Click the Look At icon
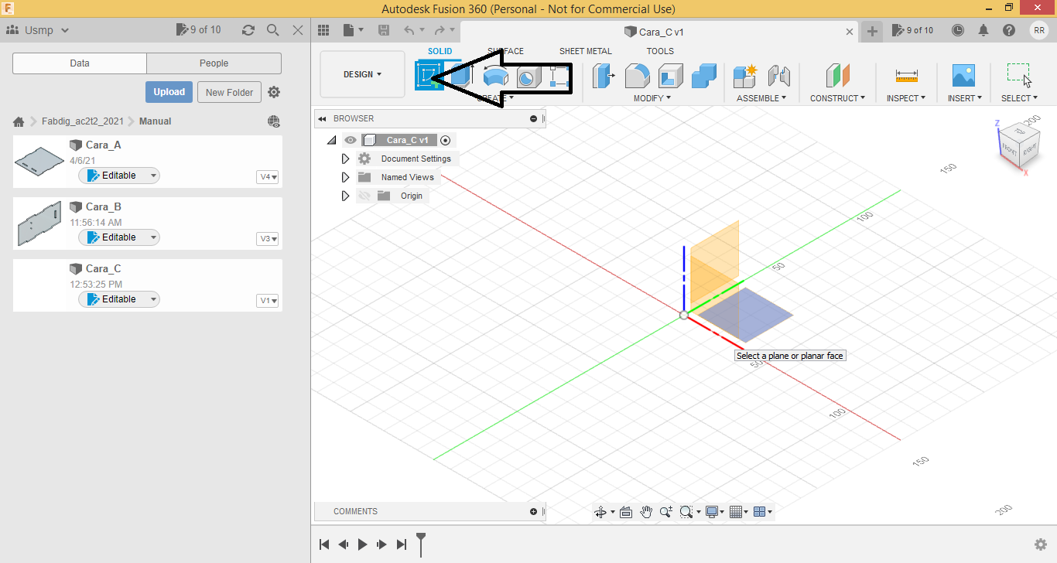1057x563 pixels. coord(626,512)
